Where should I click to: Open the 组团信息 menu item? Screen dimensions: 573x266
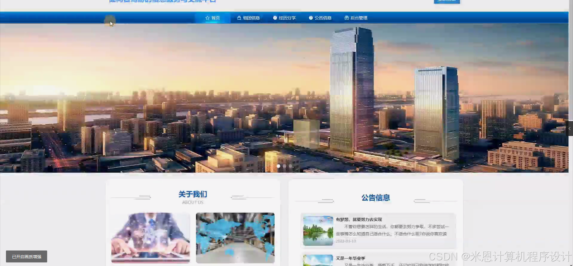tap(248, 18)
